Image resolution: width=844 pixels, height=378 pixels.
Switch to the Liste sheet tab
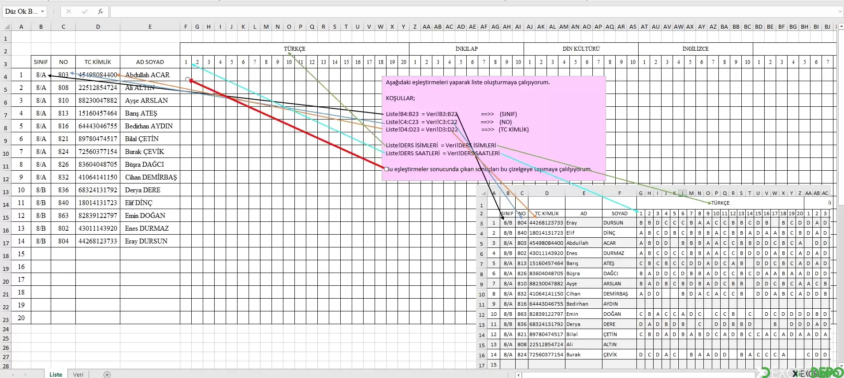tap(56, 374)
